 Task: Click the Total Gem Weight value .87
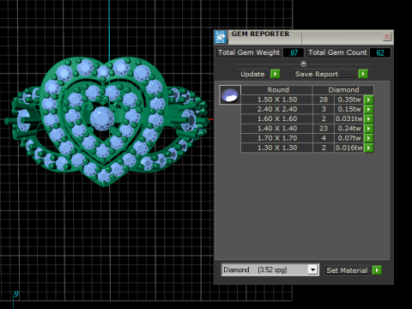click(294, 52)
